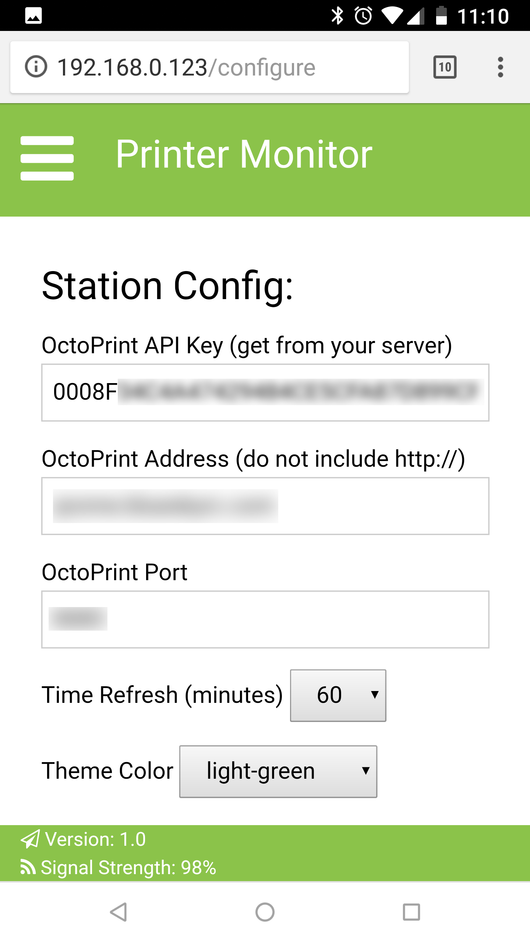Tap the image notification icon in status bar

(x=33, y=16)
